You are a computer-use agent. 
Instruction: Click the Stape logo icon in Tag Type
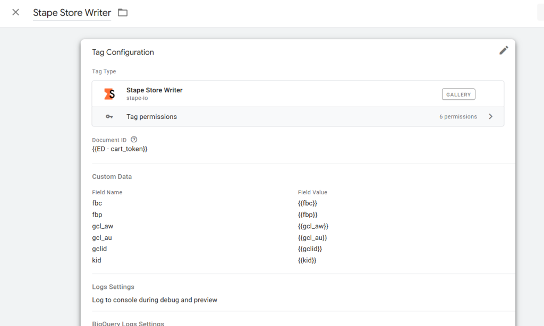click(x=109, y=94)
